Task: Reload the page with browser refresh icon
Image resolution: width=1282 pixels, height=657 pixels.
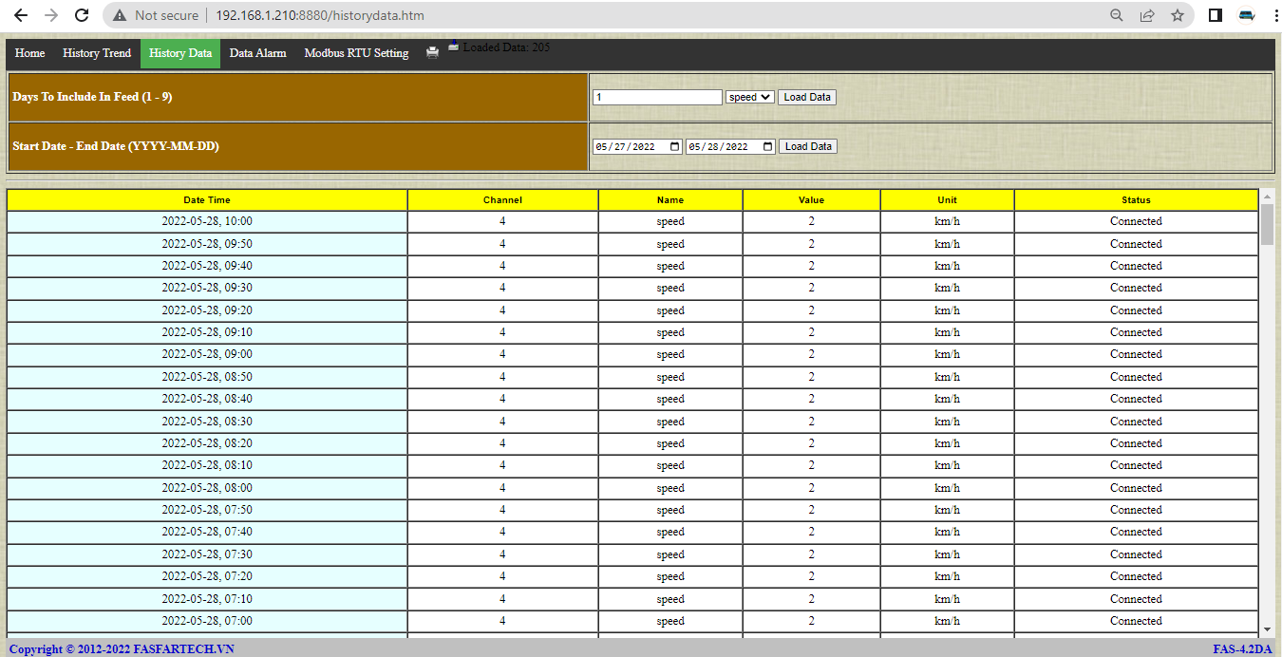Action: (x=82, y=15)
